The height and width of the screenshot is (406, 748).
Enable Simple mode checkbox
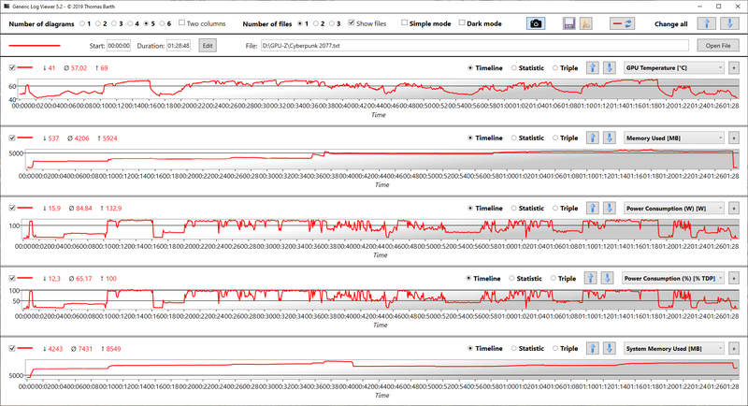405,22
